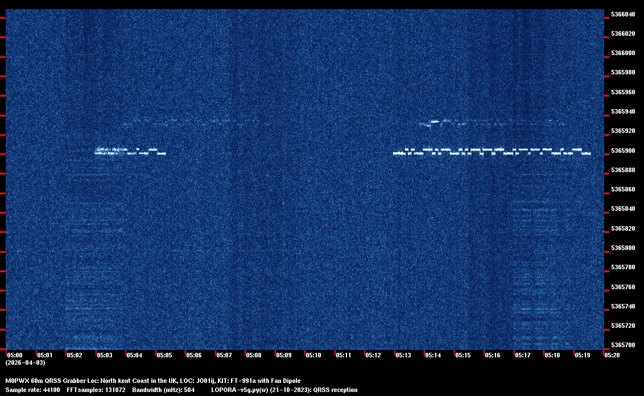Click the 5366000 frequency label

[622, 53]
